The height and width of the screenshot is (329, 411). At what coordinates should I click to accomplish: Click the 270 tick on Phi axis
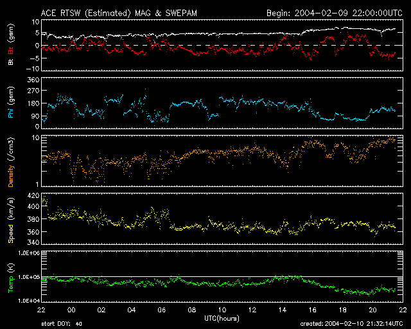coord(33,92)
